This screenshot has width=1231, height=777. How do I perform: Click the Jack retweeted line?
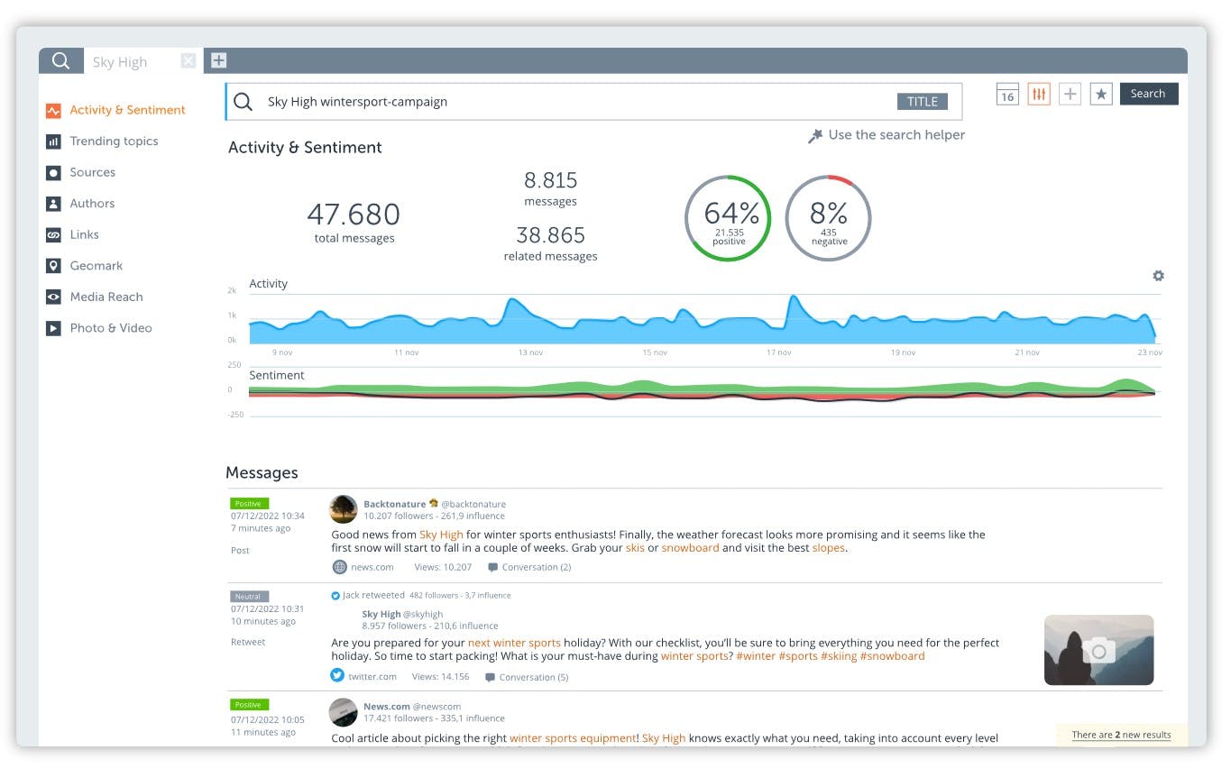pyautogui.click(x=368, y=596)
